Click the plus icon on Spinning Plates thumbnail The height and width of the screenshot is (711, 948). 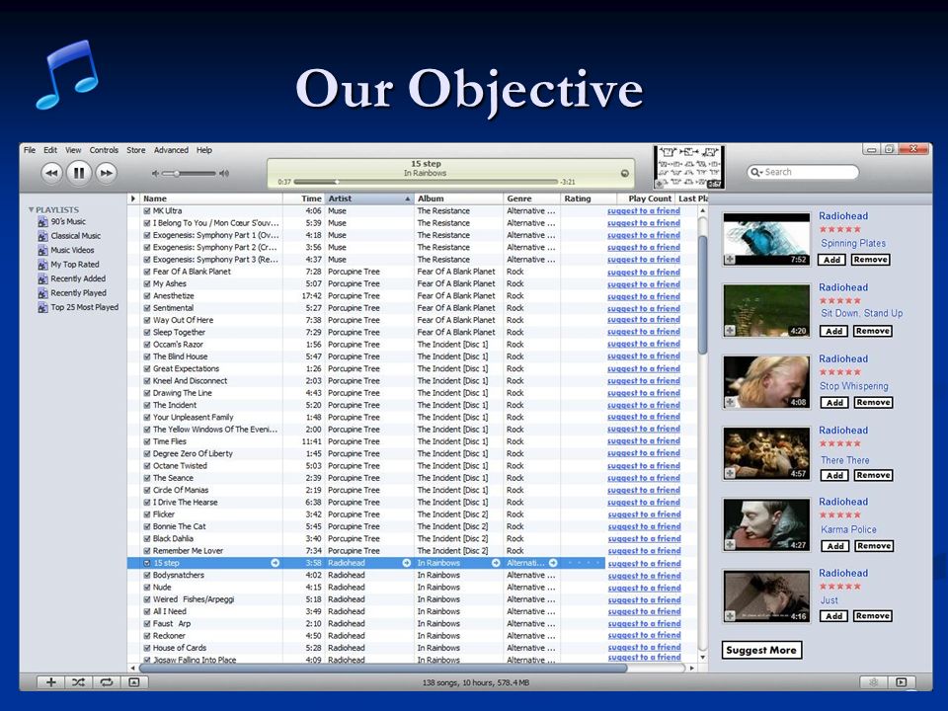click(730, 260)
